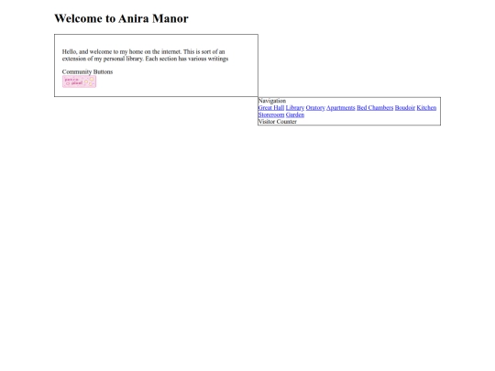Go to the Kitchen page
Screen dimensions: 495x371
tap(426, 108)
